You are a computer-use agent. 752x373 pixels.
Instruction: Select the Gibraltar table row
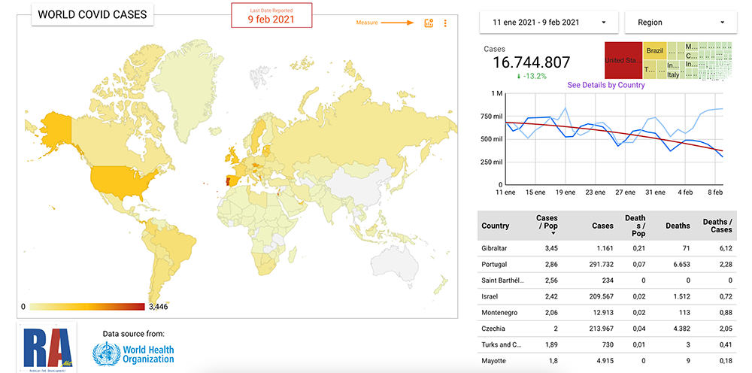click(495, 247)
